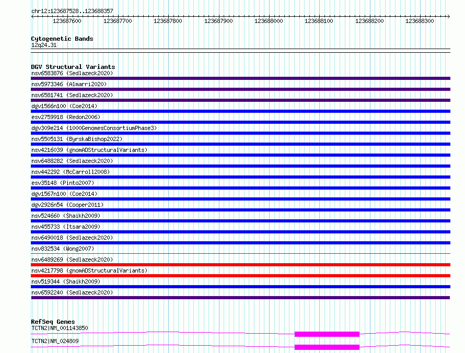This screenshot has height=353, width=465.
Task: Click ruler position 123687700
Action: [118, 21]
